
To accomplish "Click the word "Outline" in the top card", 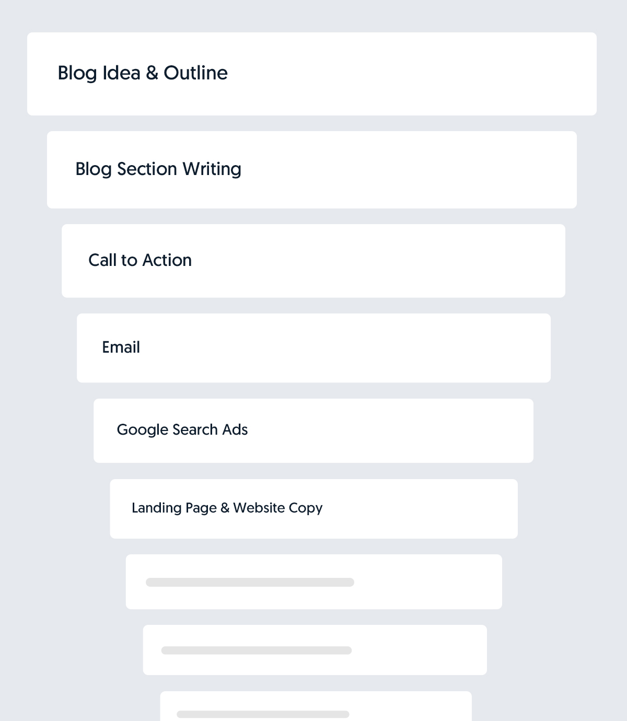I will pyautogui.click(x=195, y=73).
